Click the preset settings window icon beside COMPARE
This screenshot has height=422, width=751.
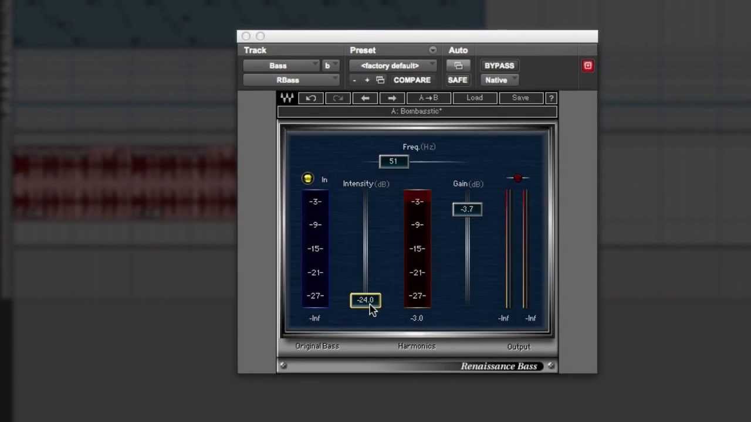(380, 80)
